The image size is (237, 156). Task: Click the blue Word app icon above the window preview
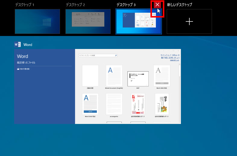click(17, 44)
